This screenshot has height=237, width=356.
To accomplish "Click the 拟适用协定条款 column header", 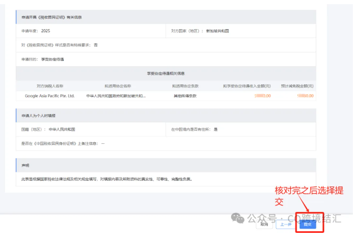I will coord(185,86).
